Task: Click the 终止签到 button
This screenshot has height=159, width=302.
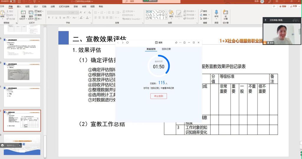Action: click(159, 96)
